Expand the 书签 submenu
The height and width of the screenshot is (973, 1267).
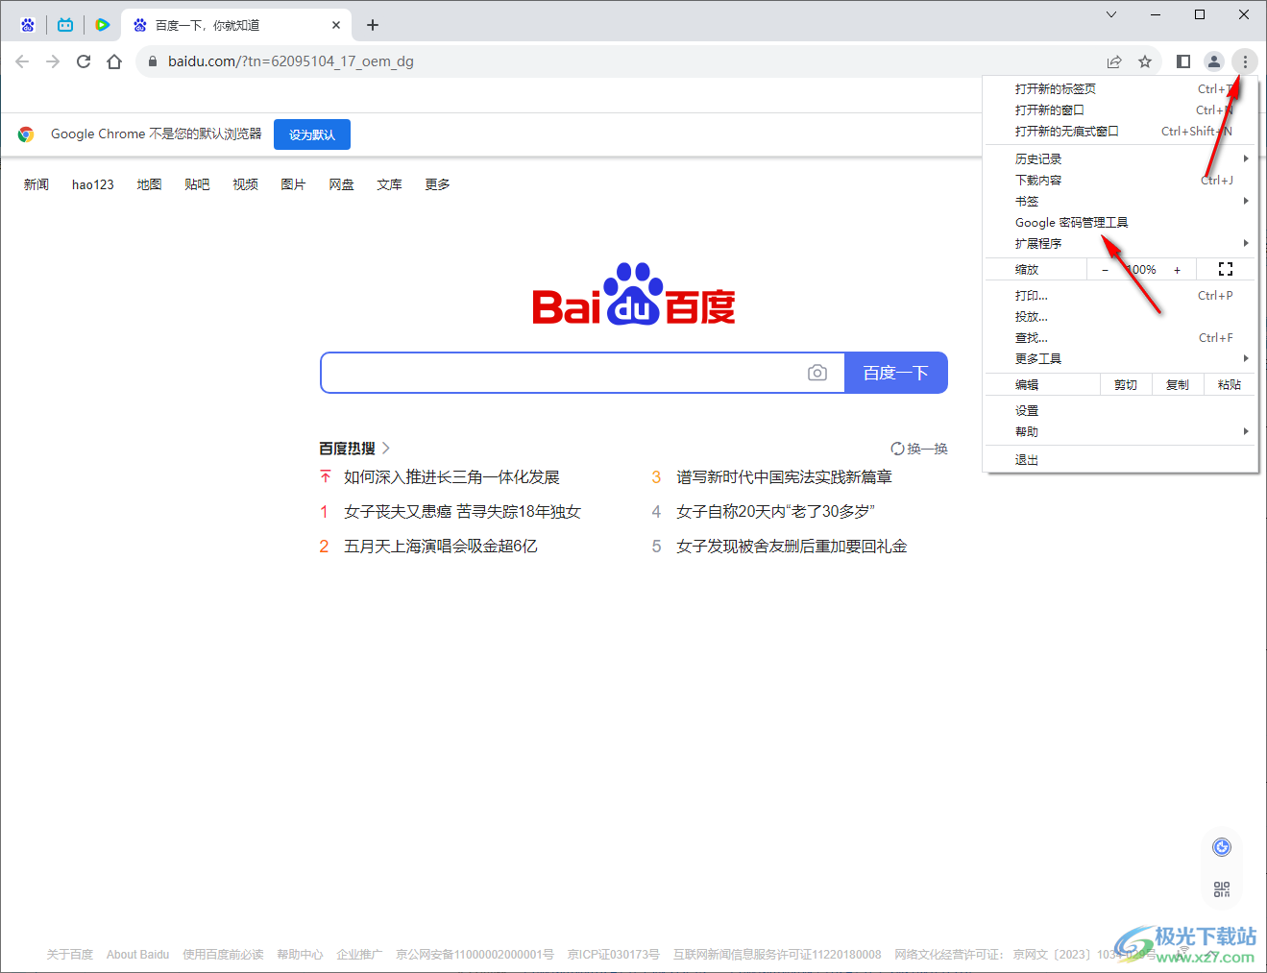[1121, 201]
